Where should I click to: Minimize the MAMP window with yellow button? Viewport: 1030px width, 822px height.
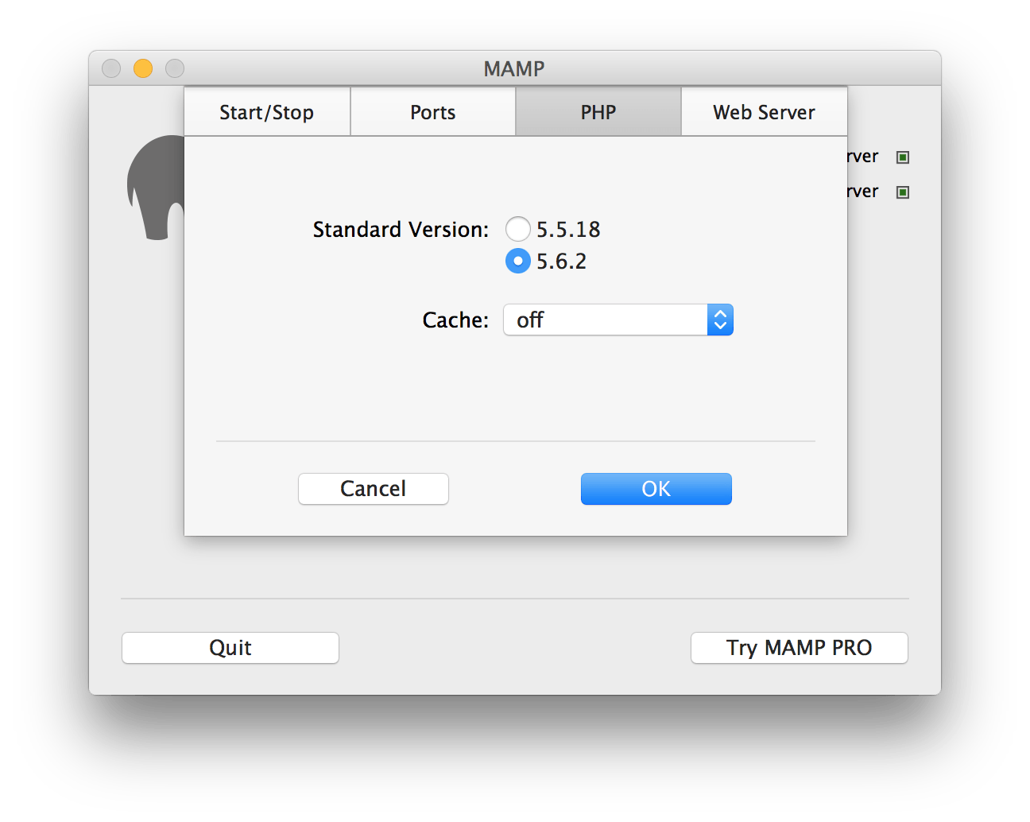coord(143,68)
